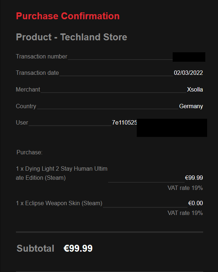Select the user ID starting 7e110525
This screenshot has height=272, width=218.
pyautogui.click(x=124, y=123)
